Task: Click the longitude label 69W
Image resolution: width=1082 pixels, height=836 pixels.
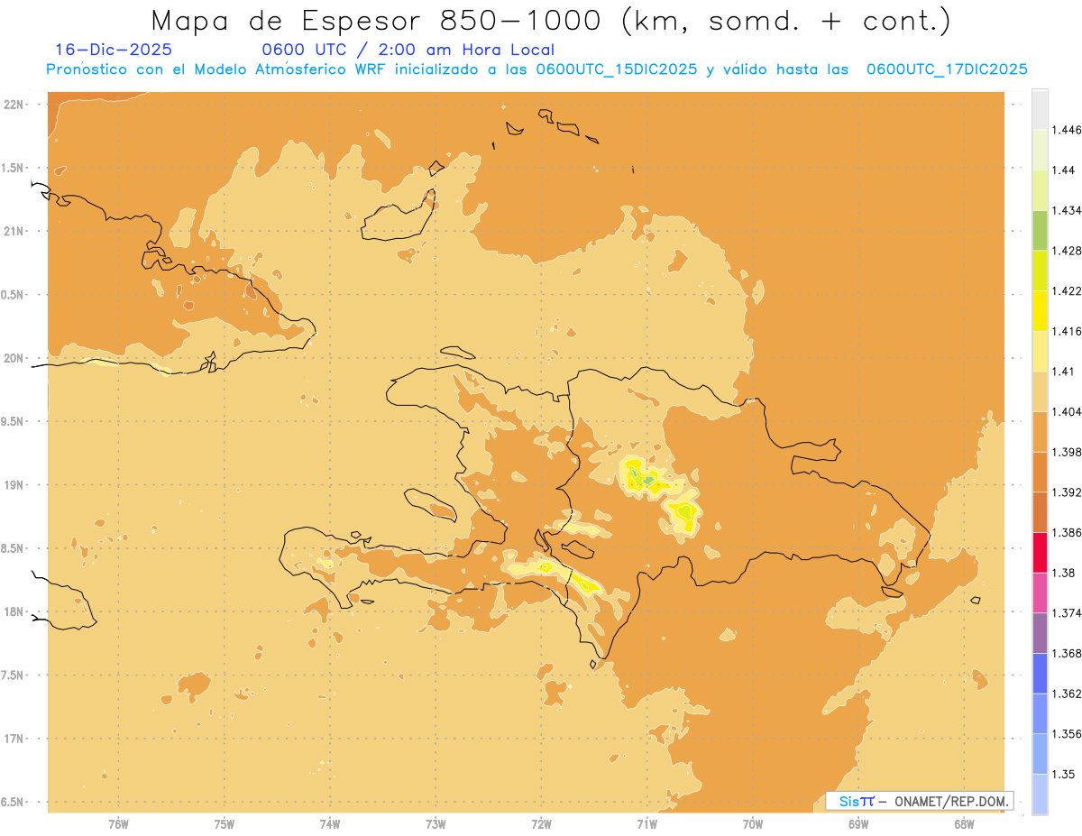Action: pyautogui.click(x=858, y=823)
